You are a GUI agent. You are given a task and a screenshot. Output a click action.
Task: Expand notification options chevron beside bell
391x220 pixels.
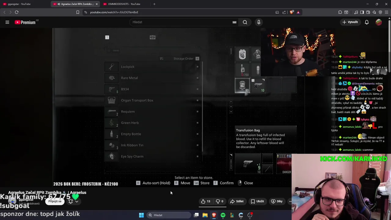(77, 201)
